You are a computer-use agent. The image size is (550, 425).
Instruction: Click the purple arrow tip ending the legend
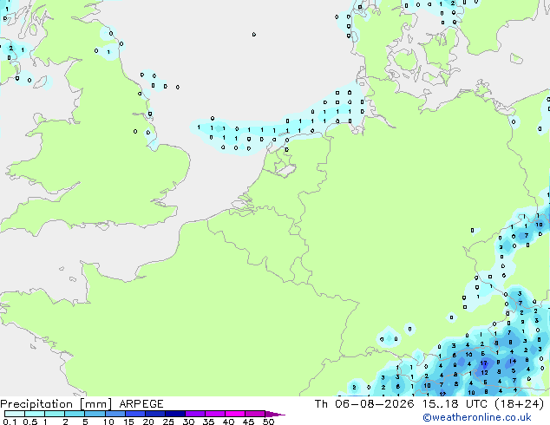[x=275, y=414]
